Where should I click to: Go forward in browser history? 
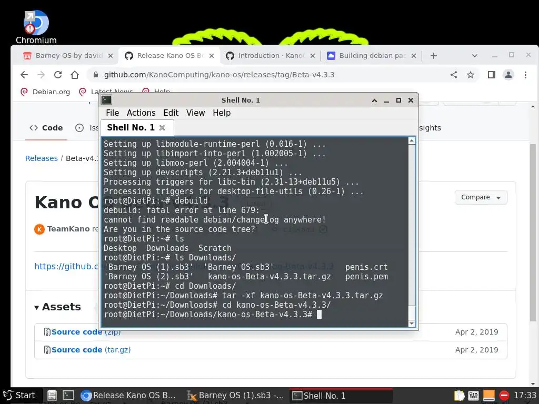[41, 75]
